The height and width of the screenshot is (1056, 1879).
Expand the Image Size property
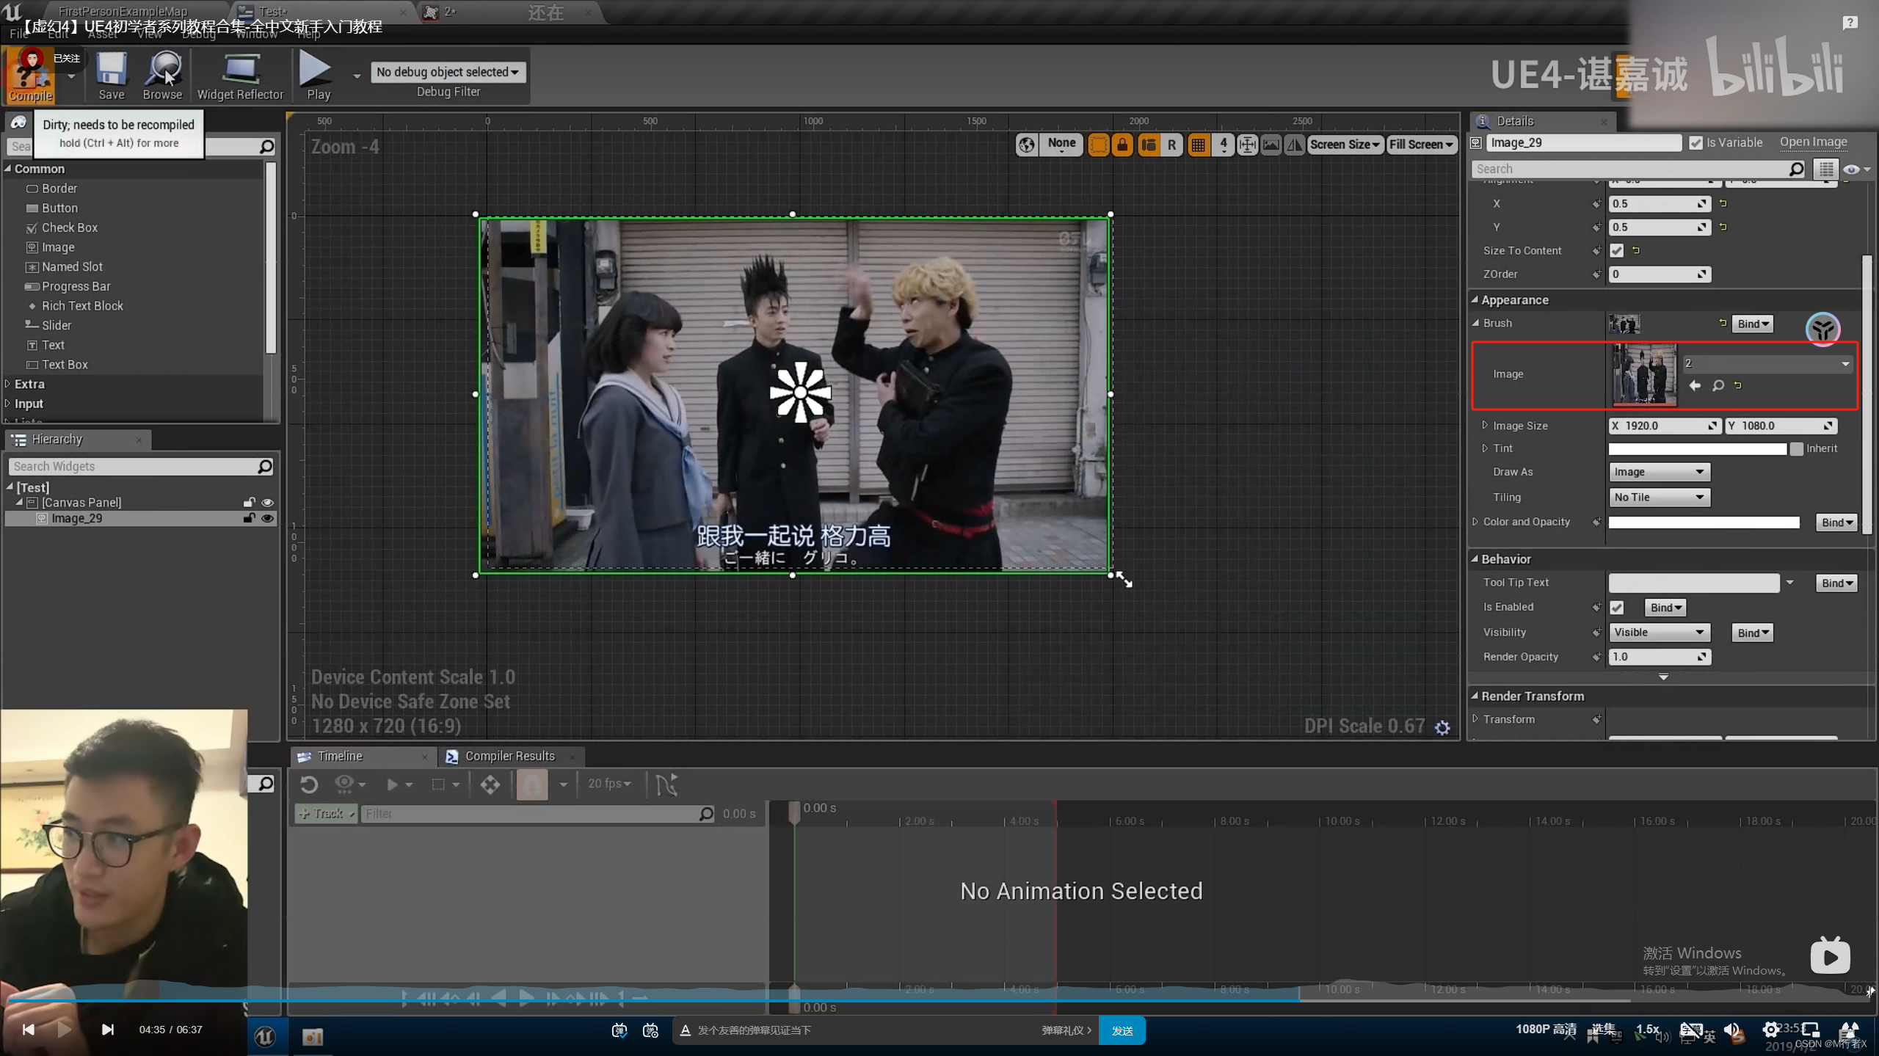pyautogui.click(x=1486, y=426)
